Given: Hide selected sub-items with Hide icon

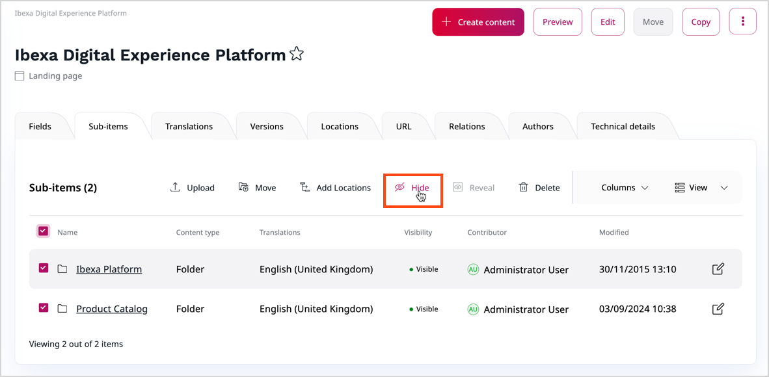Looking at the screenshot, I should pyautogui.click(x=399, y=187).
